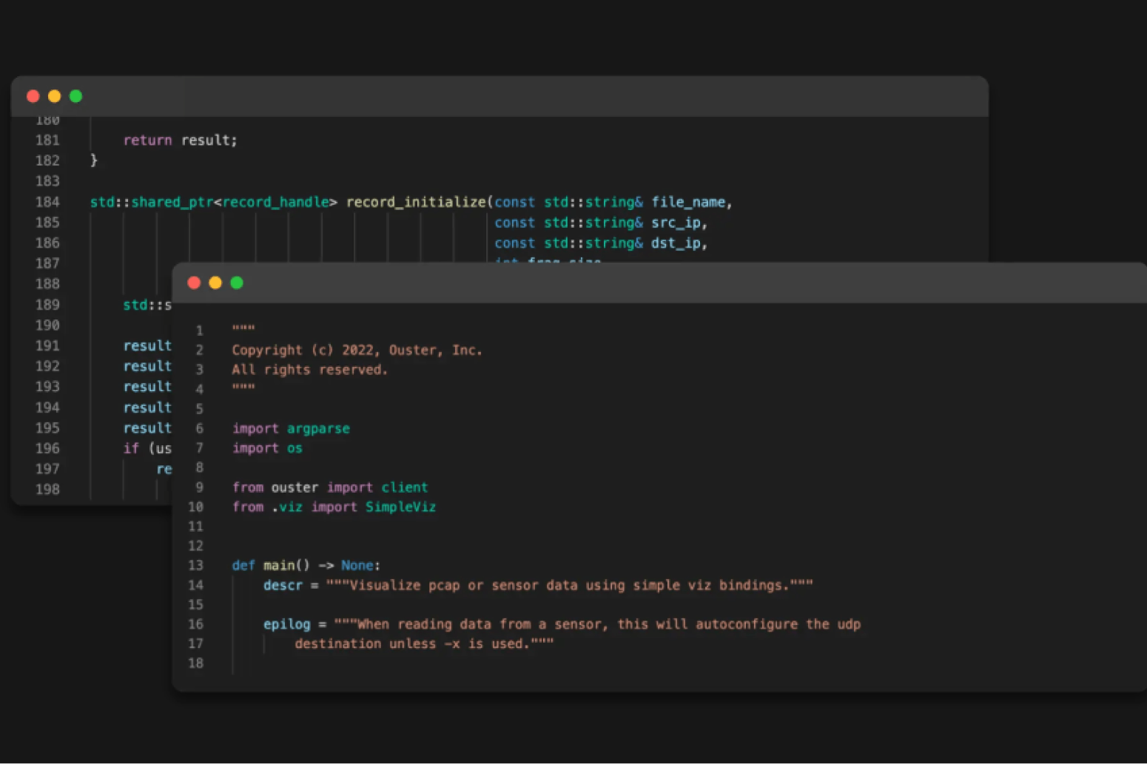Image resolution: width=1147 pixels, height=764 pixels.
Task: Minimize the back C++ window with yellow button
Action: (x=54, y=96)
